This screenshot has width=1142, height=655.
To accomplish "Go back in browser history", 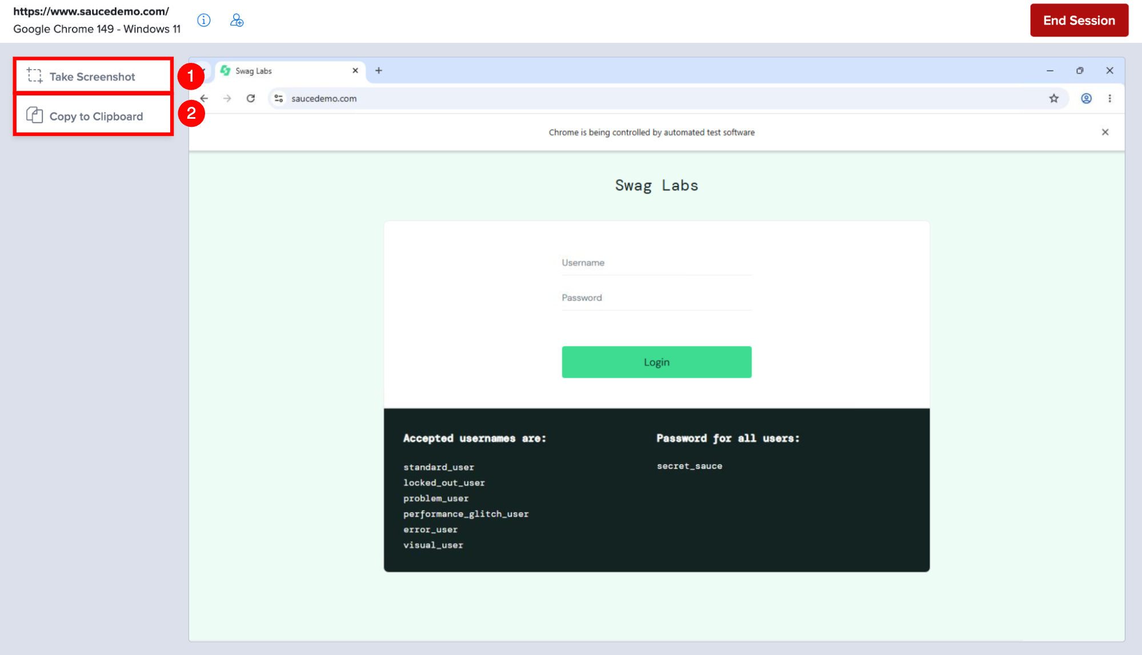I will (x=204, y=99).
